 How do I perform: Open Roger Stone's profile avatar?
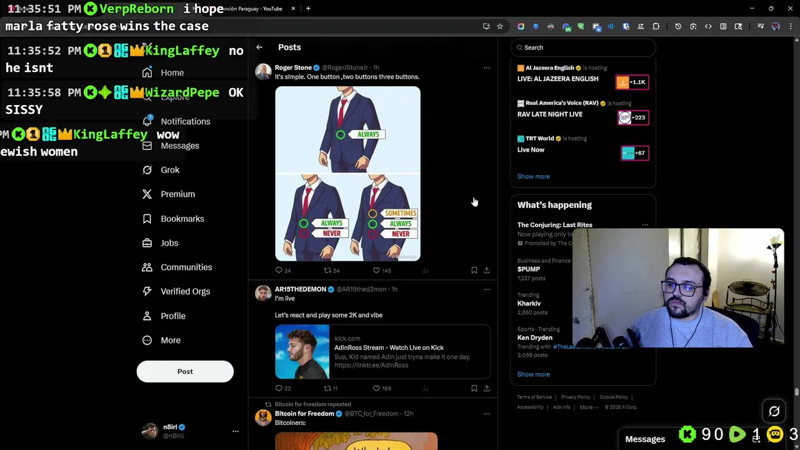click(263, 72)
